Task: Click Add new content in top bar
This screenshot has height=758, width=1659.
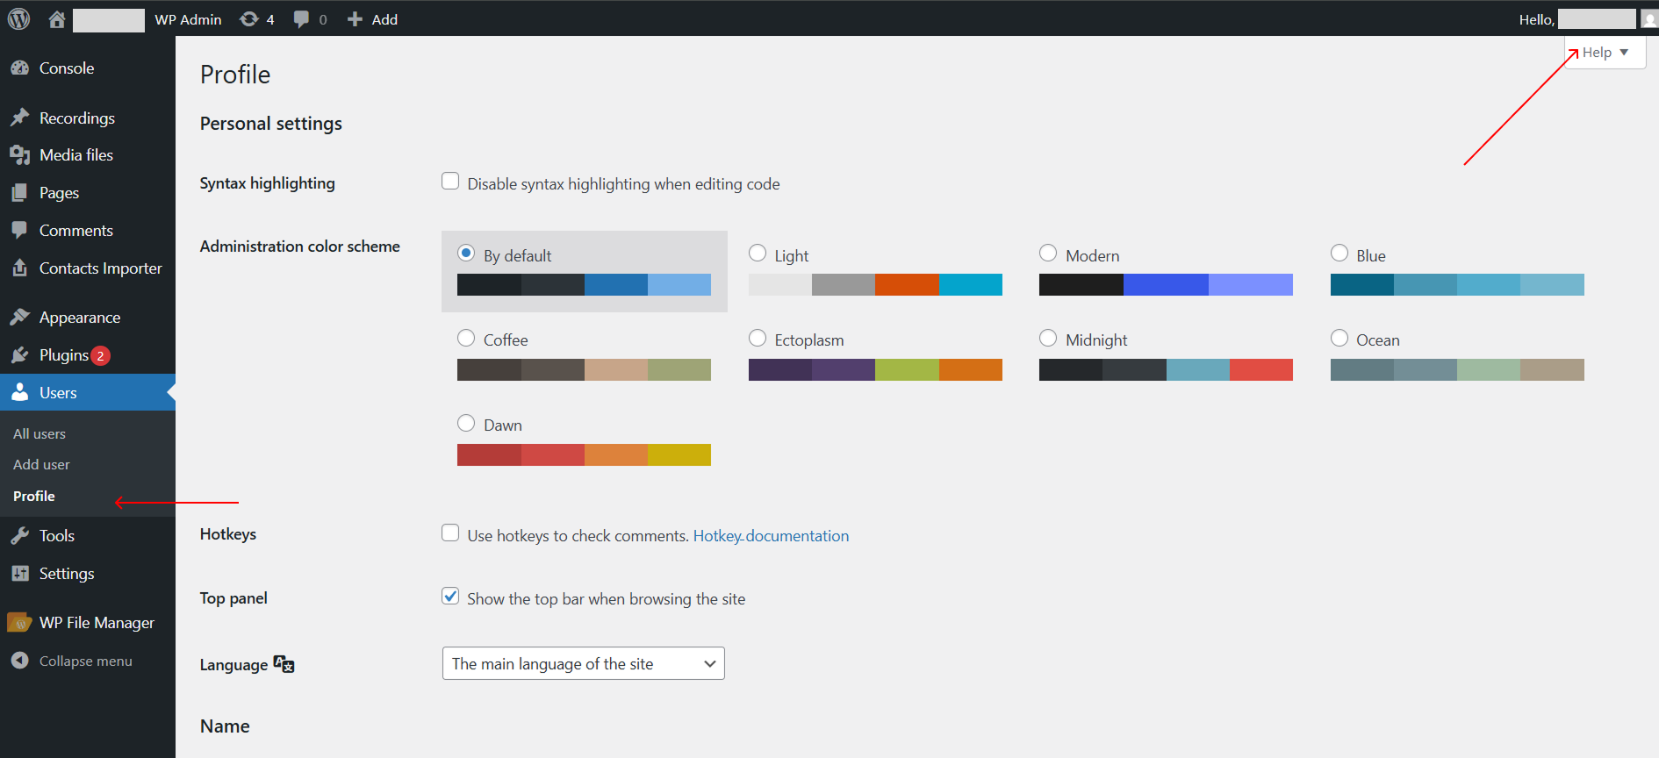Action: (x=373, y=19)
